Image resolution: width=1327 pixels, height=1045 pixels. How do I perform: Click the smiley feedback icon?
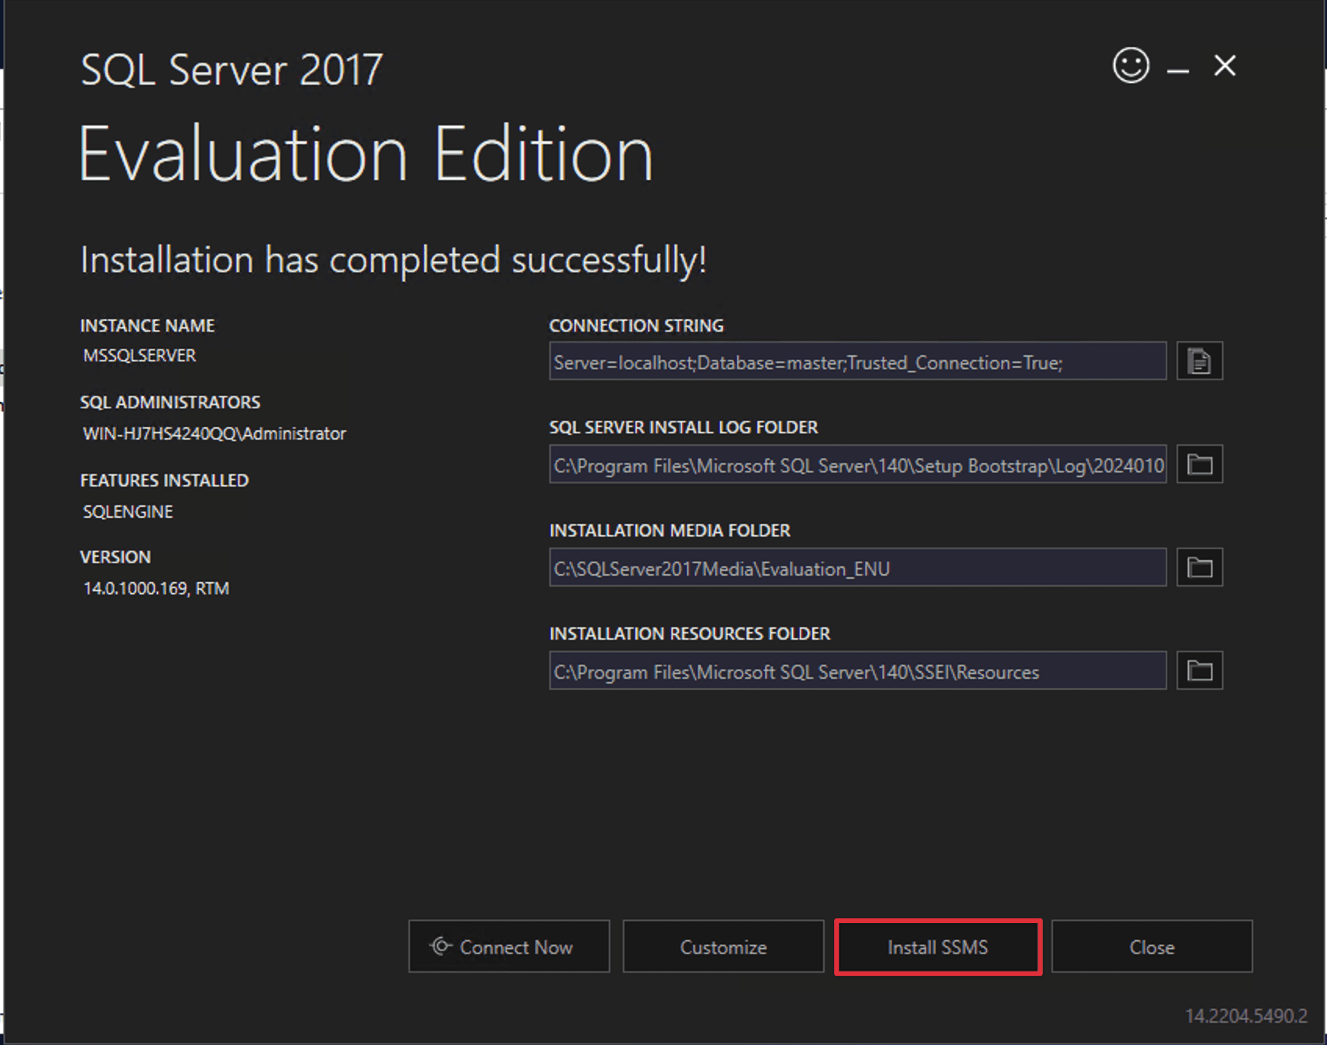pos(1131,65)
